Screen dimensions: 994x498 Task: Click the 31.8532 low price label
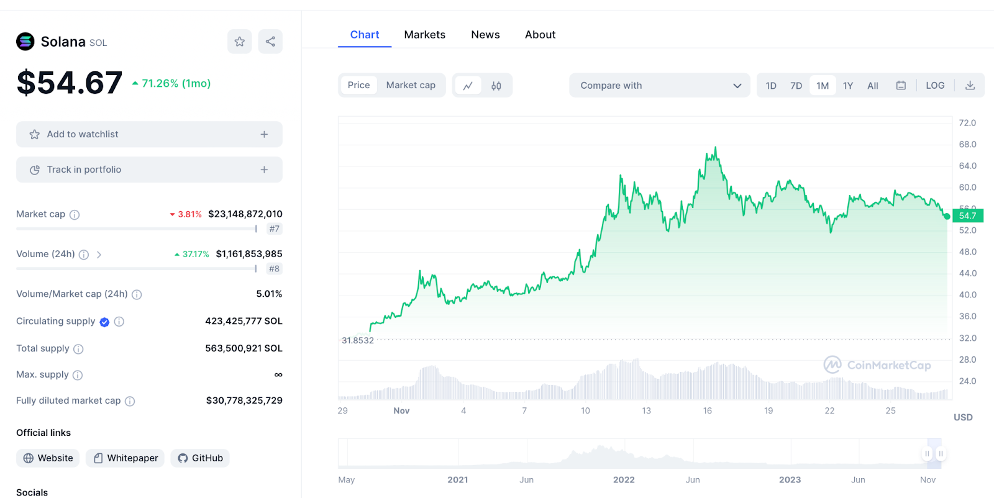[358, 340]
